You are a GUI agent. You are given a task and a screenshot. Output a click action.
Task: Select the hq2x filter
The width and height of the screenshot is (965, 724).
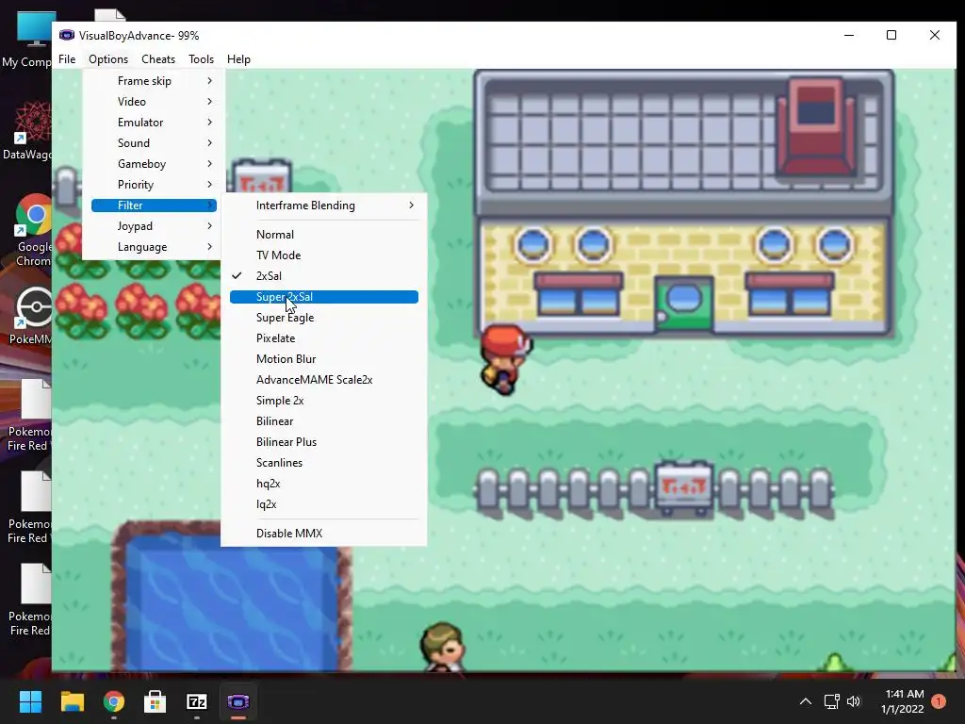click(x=324, y=484)
